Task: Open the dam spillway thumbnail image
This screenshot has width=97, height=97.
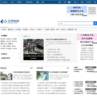Action: point(43,76)
